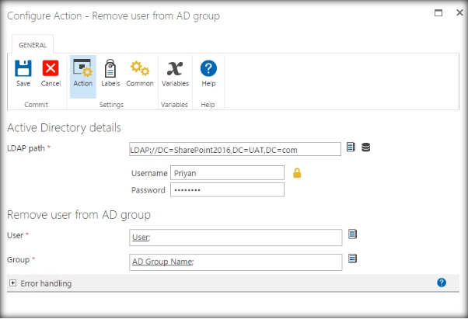Switch to the GENERAL ribbon tab
468x319 pixels.
pyautogui.click(x=33, y=45)
